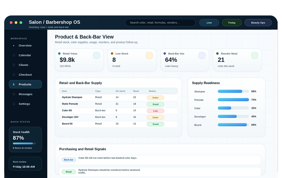
Task: Toggle the Live pill button
Action: coord(209,23)
